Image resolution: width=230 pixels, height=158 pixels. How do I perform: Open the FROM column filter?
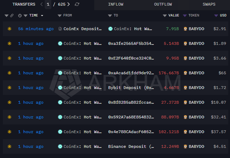tap(59, 15)
